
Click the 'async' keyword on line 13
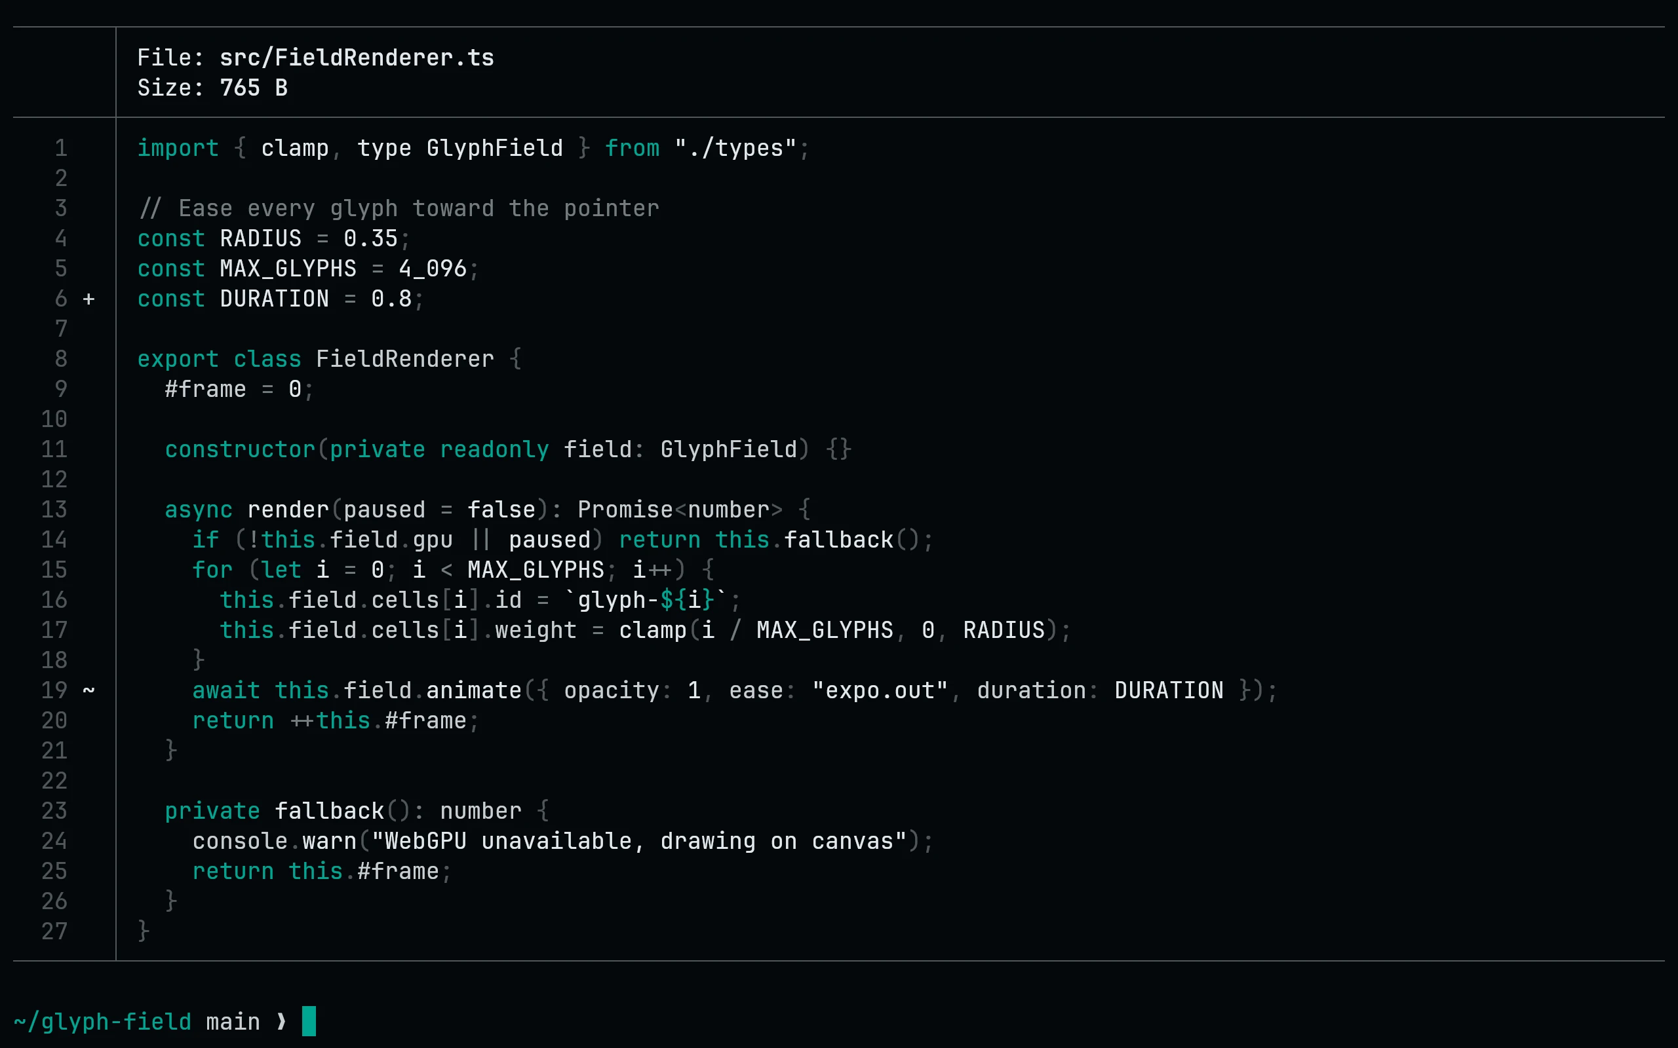[x=199, y=510]
